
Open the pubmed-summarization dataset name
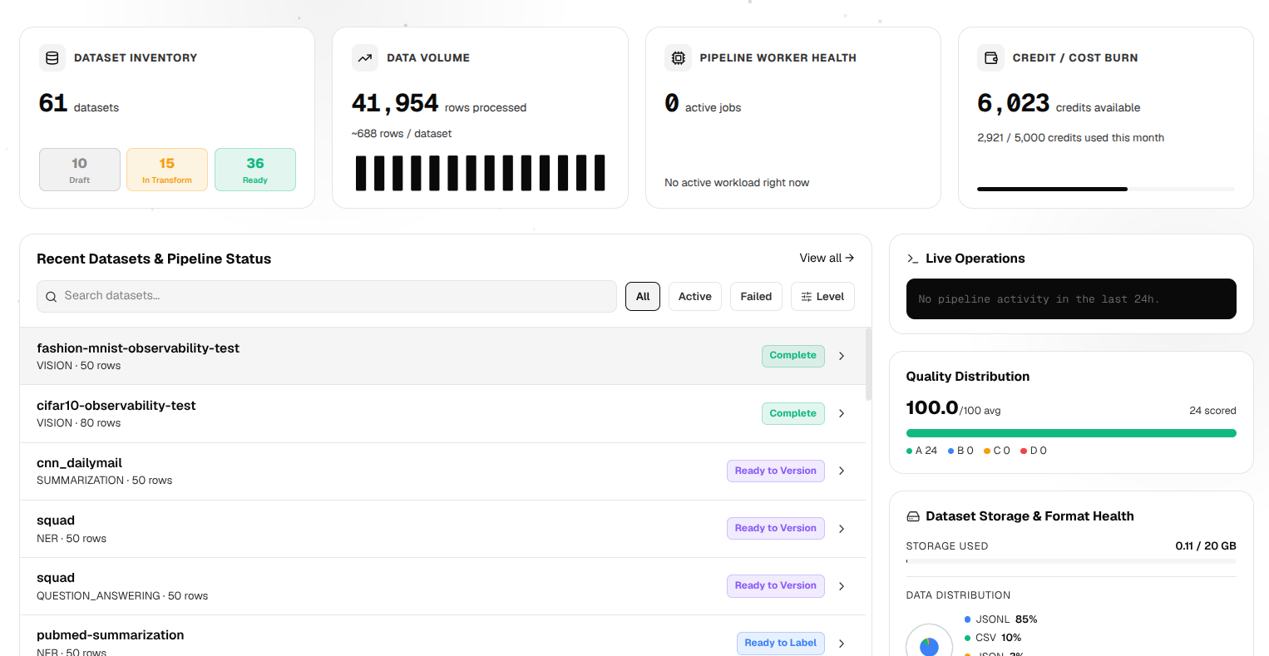pyautogui.click(x=111, y=635)
